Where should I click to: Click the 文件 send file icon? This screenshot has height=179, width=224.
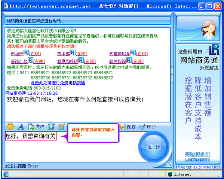pyautogui.click(x=36, y=127)
